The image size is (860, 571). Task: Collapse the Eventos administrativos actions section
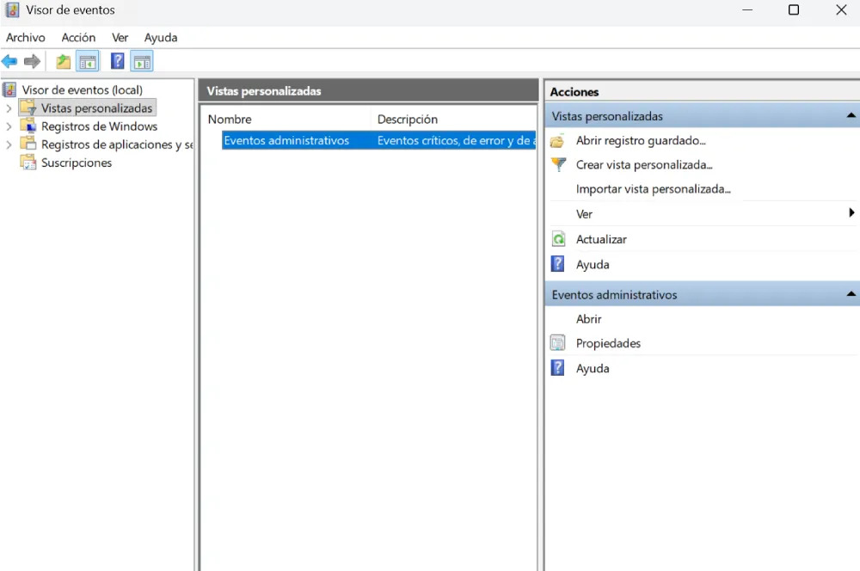[x=851, y=294]
